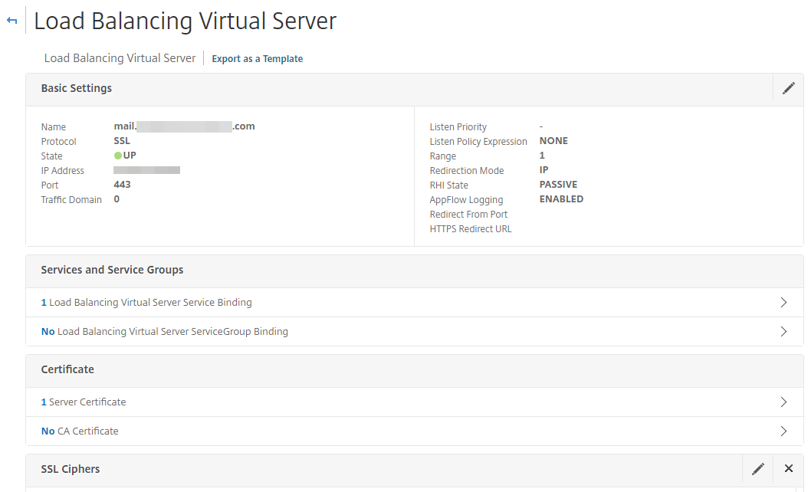Click the green UP state indicator dot

[x=118, y=156]
